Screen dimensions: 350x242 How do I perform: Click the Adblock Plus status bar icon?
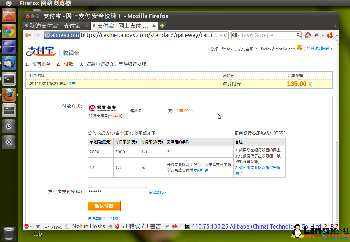pyautogui.click(x=26, y=226)
